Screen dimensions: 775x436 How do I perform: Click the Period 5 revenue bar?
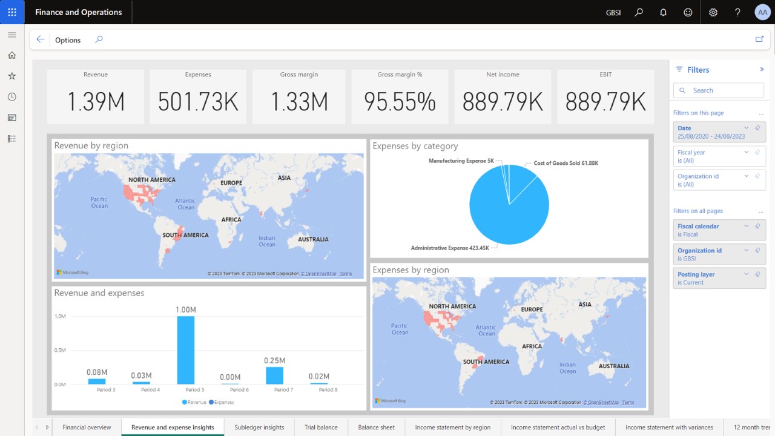pos(186,350)
